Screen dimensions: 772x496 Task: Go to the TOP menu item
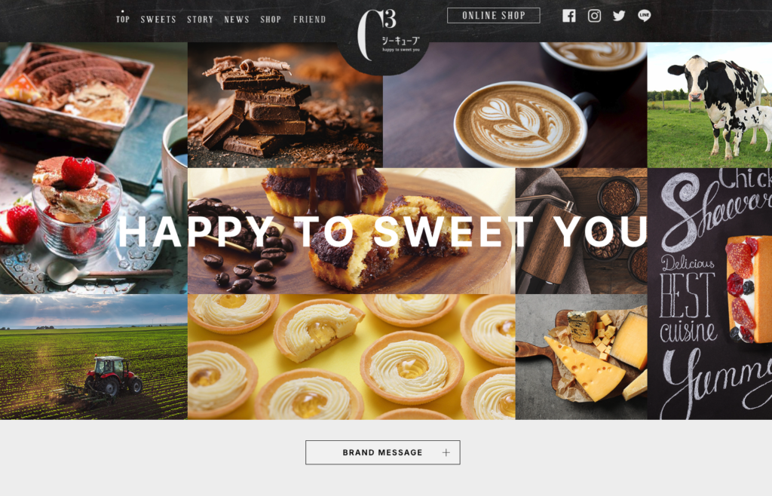point(123,19)
